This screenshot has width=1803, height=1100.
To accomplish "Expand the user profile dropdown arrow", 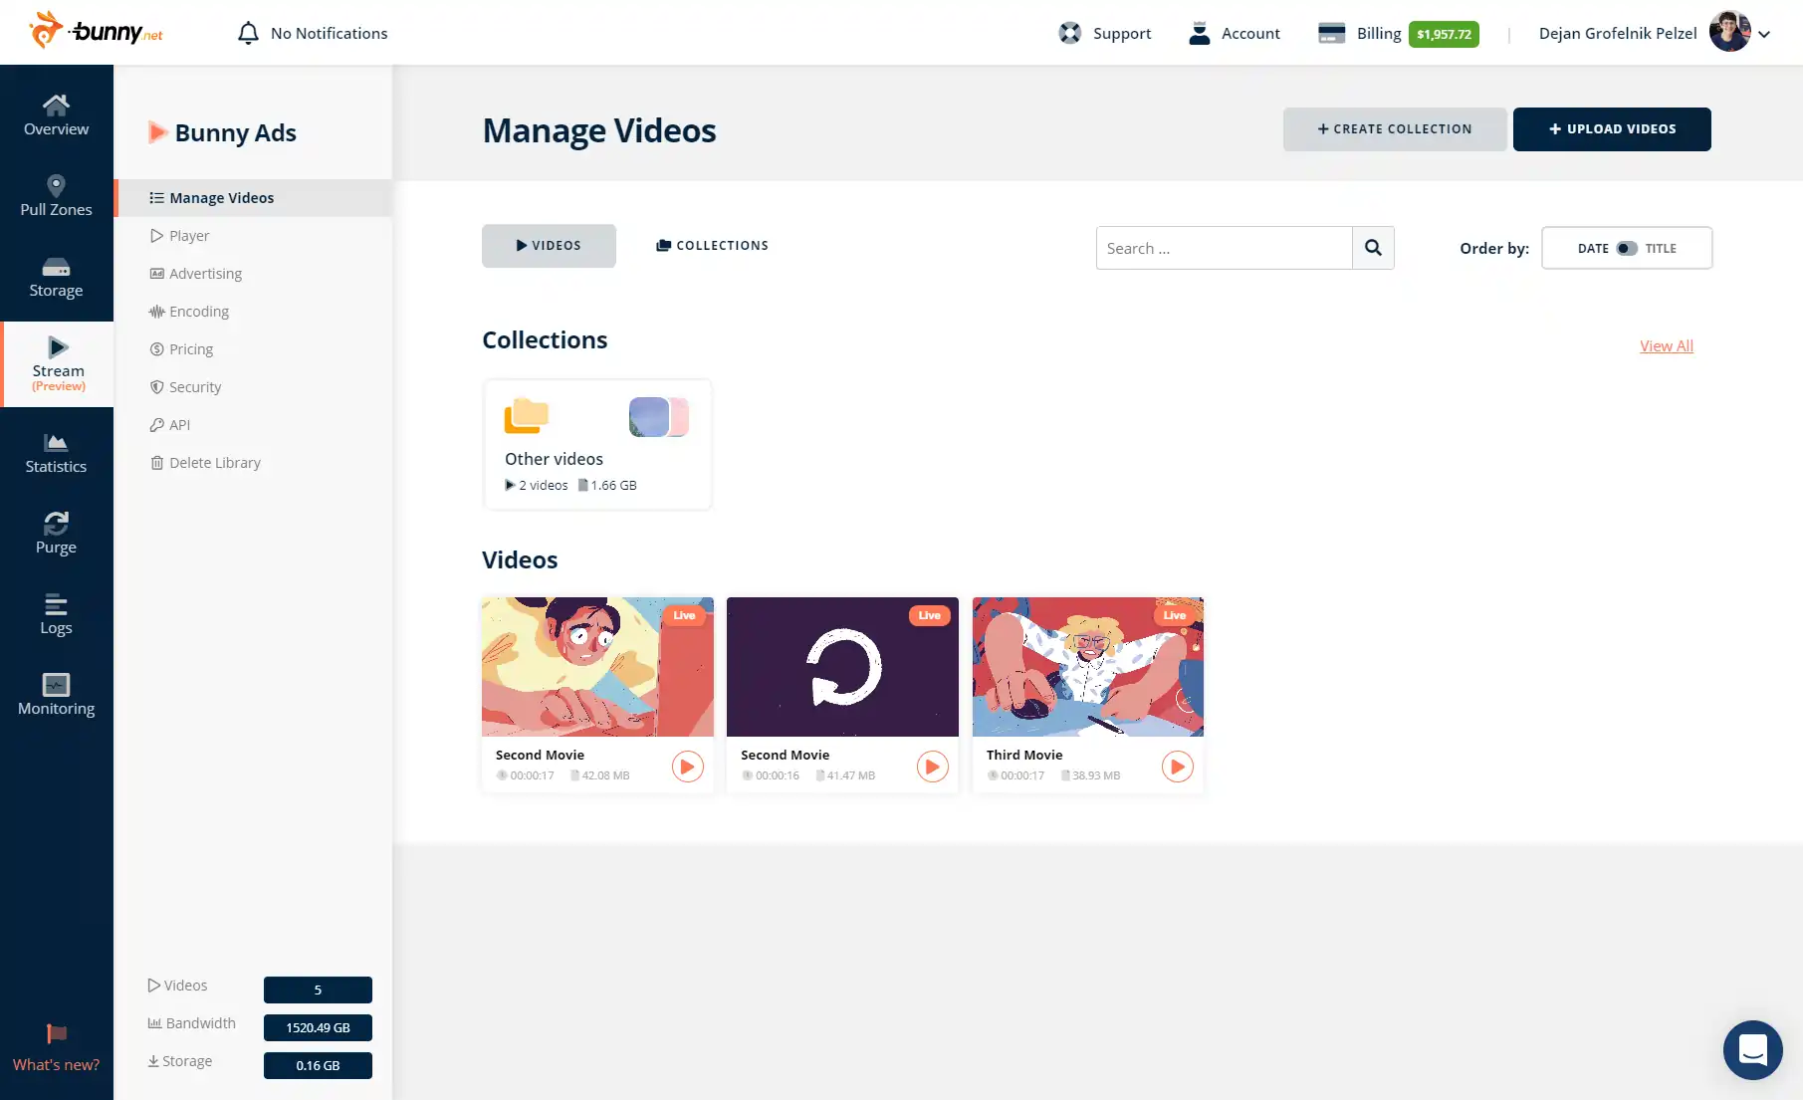I will click(1764, 34).
